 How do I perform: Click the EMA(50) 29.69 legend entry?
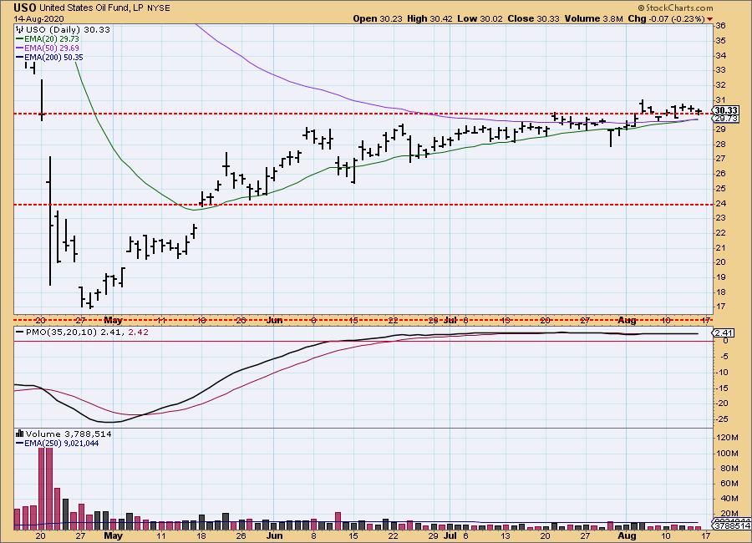[51, 48]
